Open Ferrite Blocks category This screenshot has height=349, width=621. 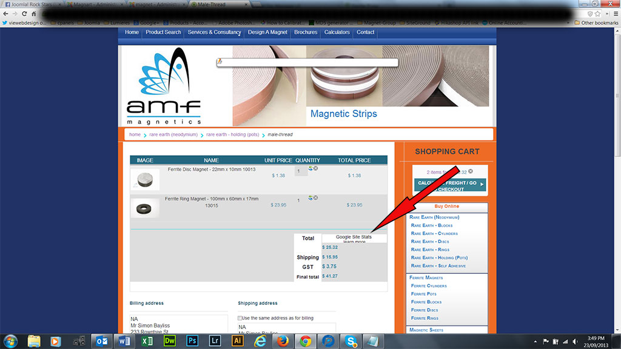click(426, 302)
